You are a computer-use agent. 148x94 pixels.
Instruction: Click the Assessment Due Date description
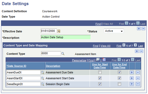pos(59,72)
